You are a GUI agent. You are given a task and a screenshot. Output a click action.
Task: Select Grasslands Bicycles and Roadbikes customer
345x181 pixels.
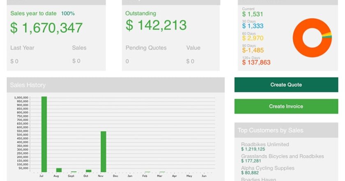(282, 156)
